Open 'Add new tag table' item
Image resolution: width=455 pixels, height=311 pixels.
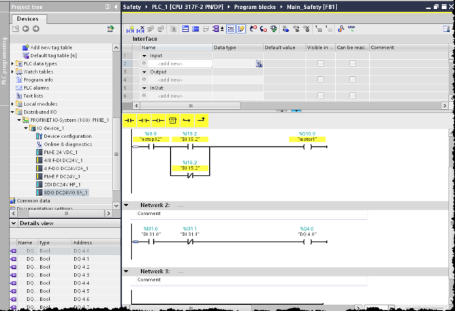point(51,47)
